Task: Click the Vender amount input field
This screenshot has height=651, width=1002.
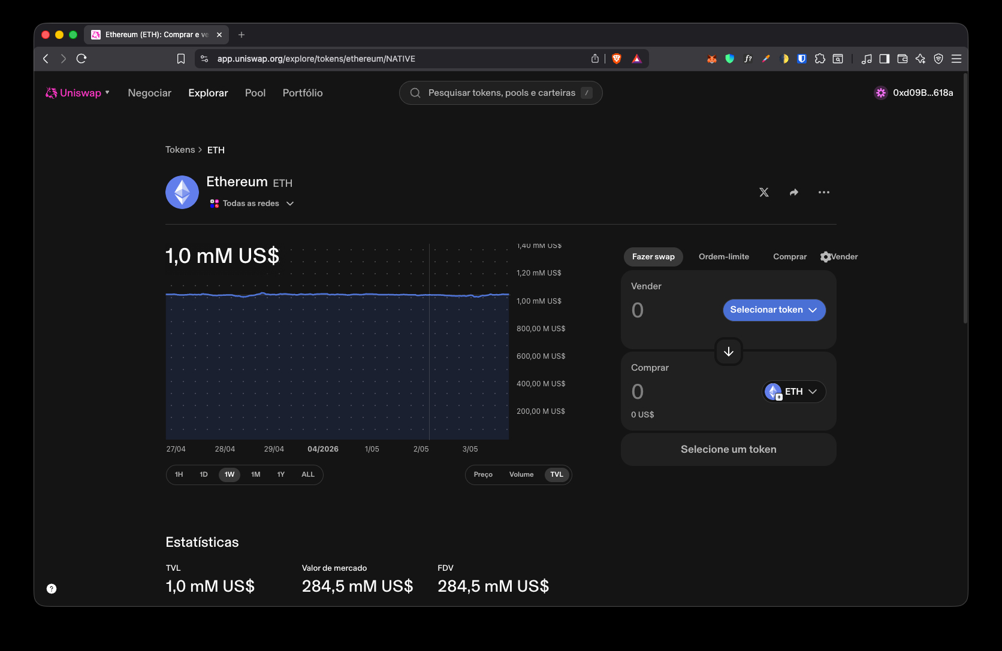Action: [x=674, y=310]
